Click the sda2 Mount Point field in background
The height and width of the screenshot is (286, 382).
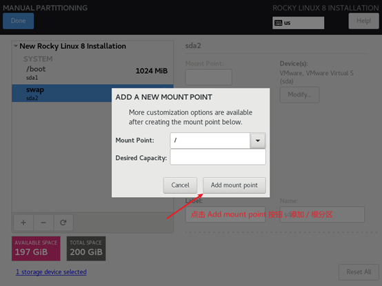click(208, 77)
